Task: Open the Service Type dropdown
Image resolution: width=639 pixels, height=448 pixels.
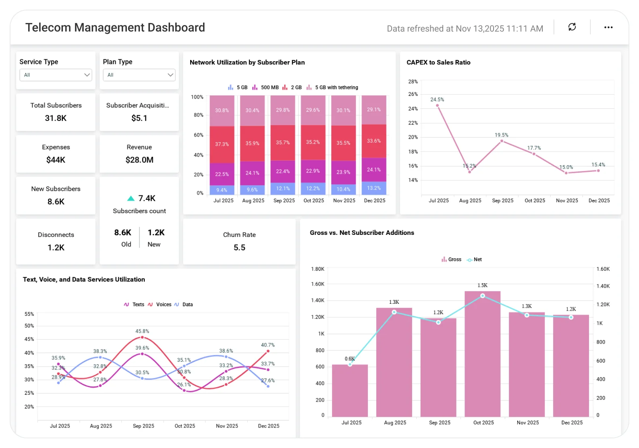Action: pos(56,75)
